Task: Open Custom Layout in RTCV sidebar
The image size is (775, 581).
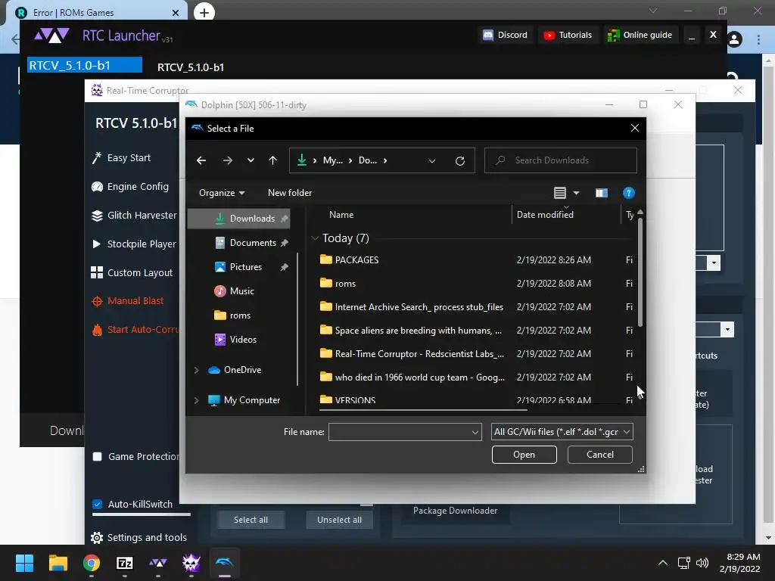Action: [x=132, y=272]
